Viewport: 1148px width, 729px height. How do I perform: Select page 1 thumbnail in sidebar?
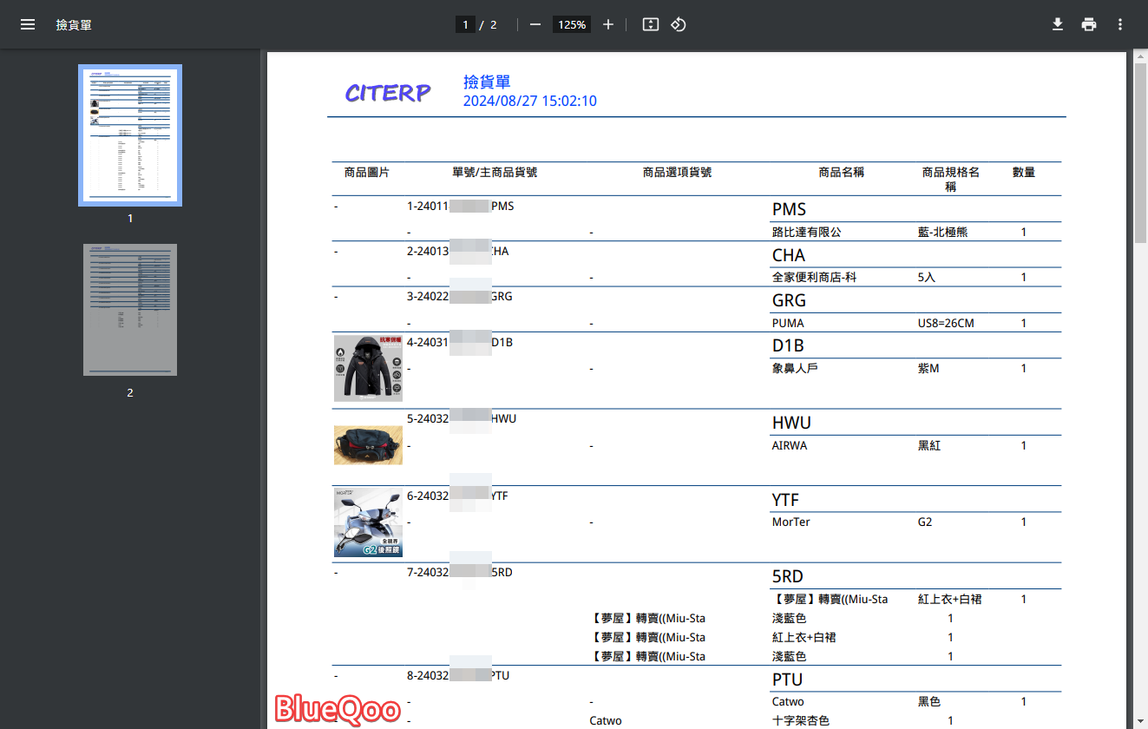point(130,135)
